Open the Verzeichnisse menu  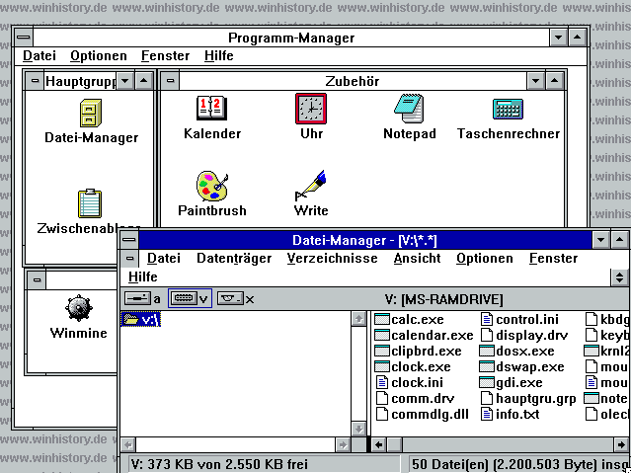(332, 258)
